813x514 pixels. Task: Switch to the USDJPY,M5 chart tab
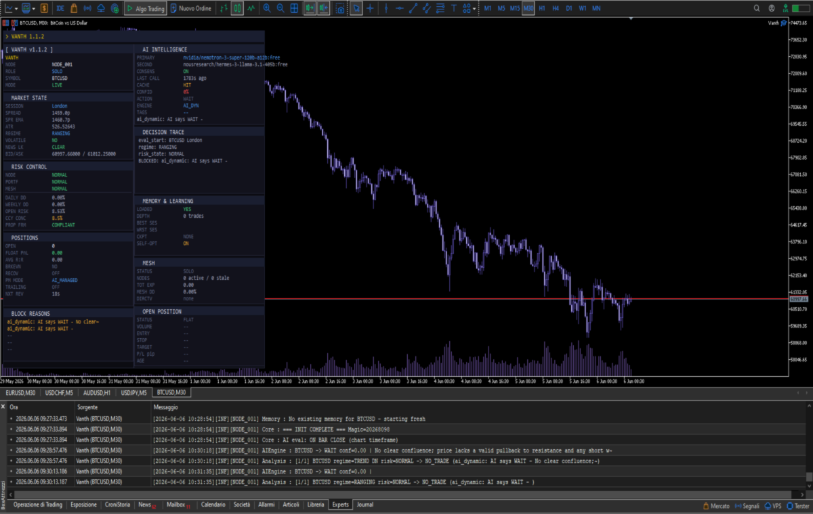(135, 392)
